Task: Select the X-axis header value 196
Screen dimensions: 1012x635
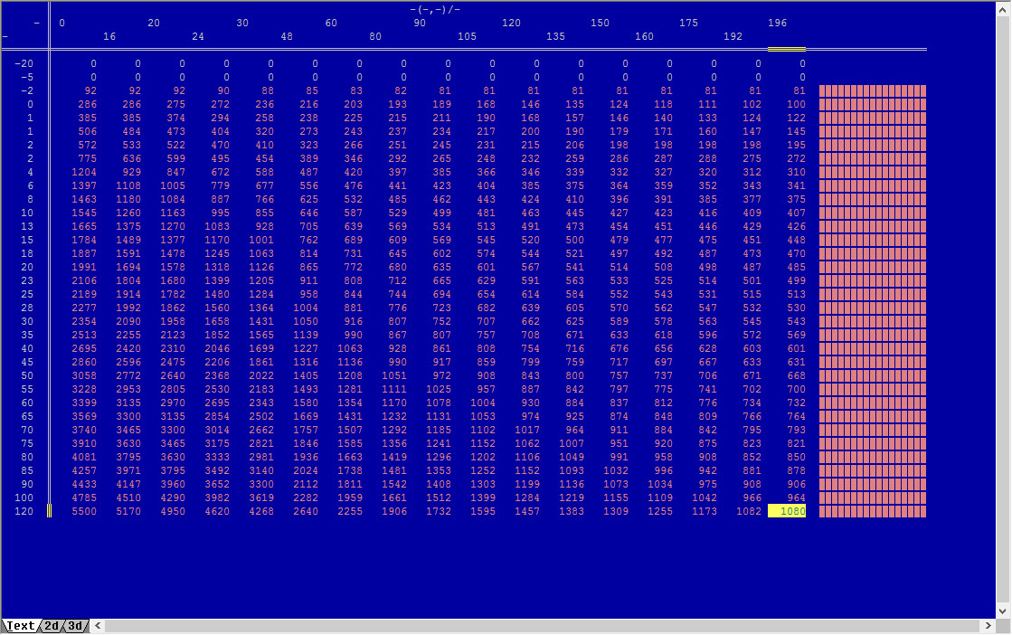Action: (777, 23)
